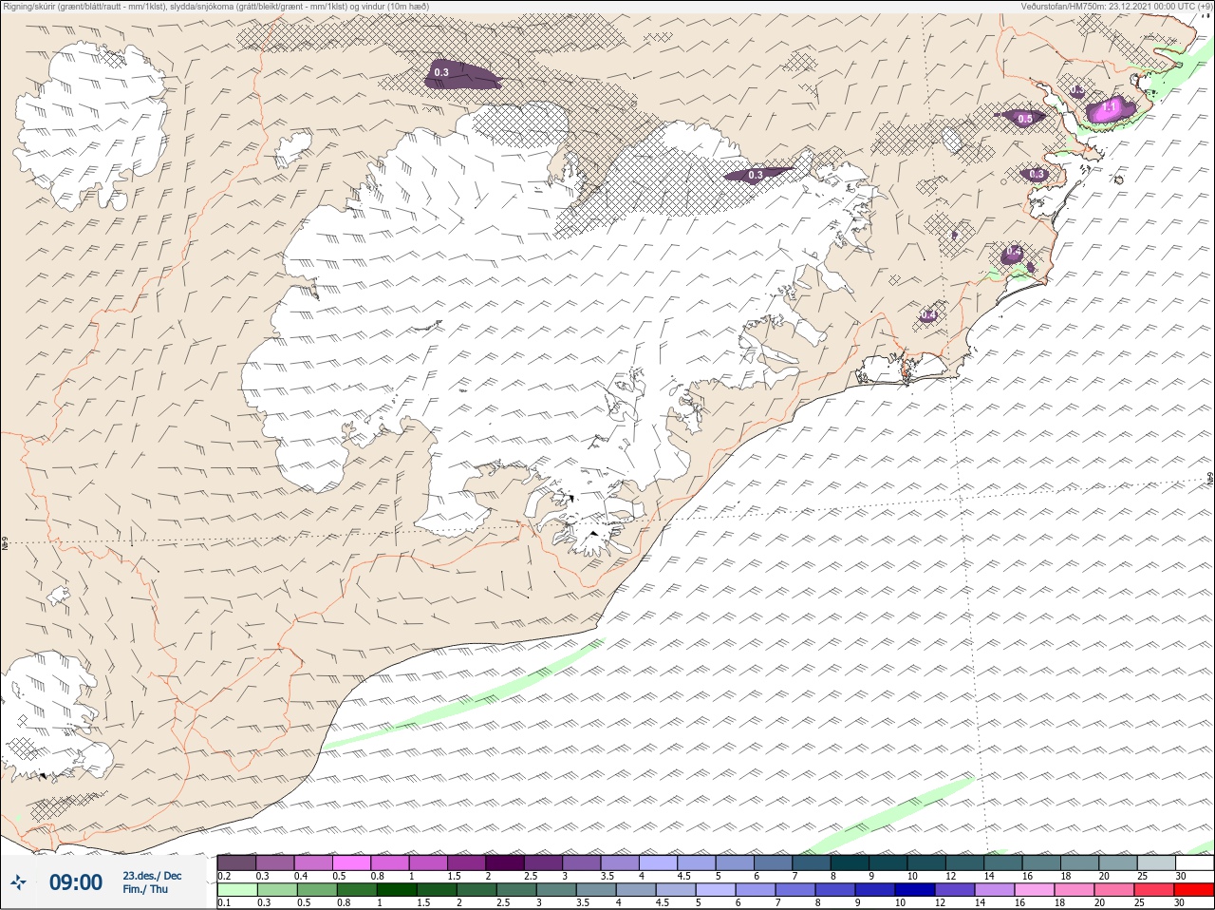
Task: Click the weekday text 'Fim./ Thu'
Action: pos(145,889)
